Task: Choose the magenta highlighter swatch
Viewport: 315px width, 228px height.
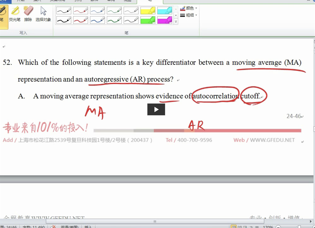Action: click(x=165, y=20)
